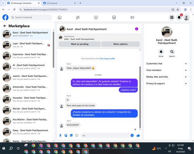Screen dimensions: 194x154
Task: Click the listing thumbnail in right panel
Action: click(166, 32)
